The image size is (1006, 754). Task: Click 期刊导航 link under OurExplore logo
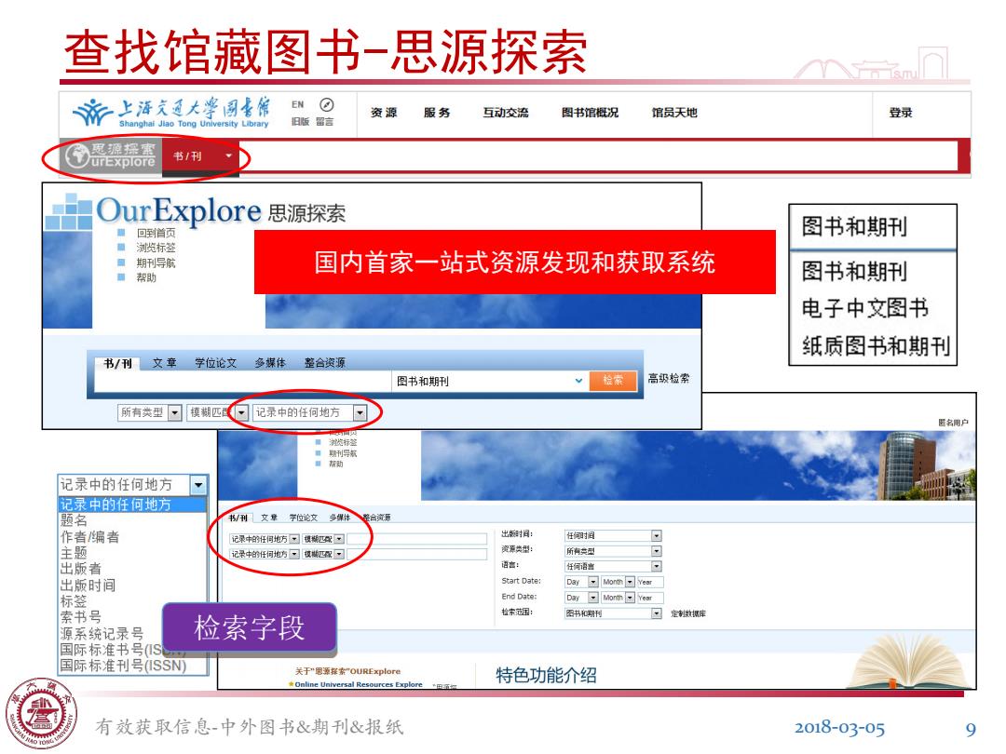coord(156,263)
